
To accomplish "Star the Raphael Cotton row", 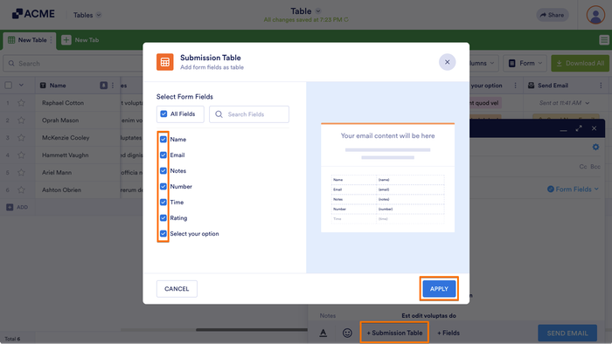I will click(x=21, y=103).
